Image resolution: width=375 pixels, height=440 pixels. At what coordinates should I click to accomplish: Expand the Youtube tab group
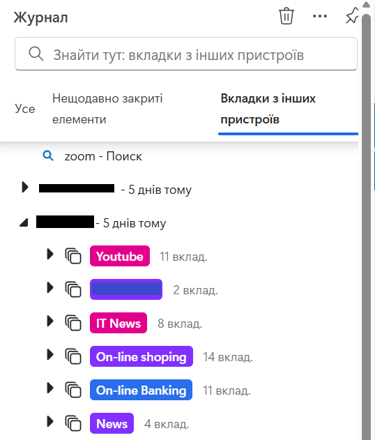[50, 254]
